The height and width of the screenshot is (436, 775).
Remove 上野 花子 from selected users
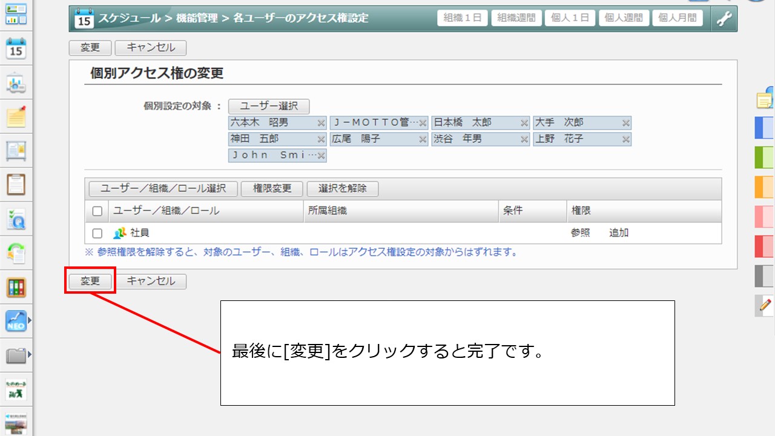click(626, 139)
